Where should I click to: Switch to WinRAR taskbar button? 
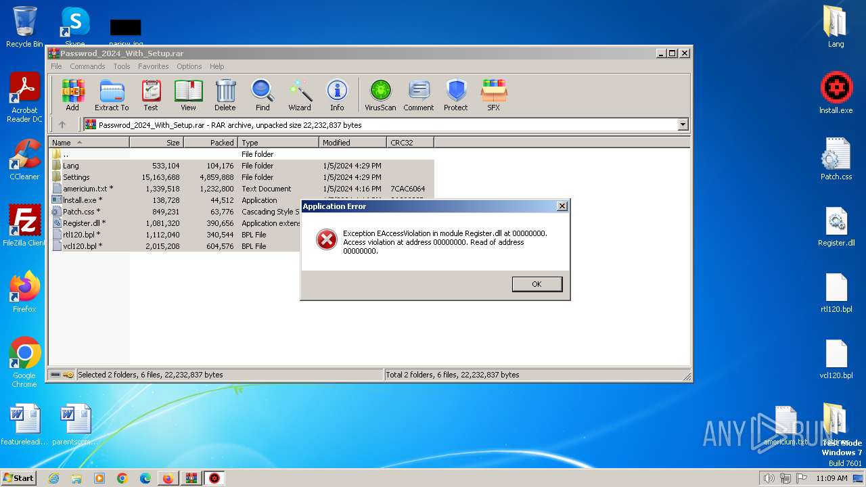[x=191, y=478]
